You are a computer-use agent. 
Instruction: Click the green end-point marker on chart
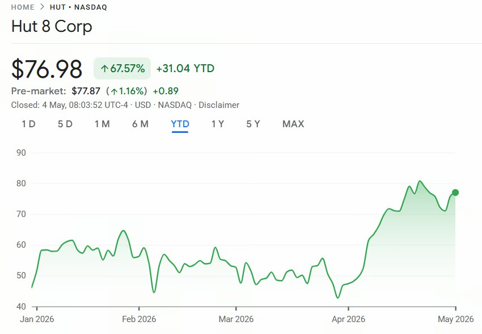[x=455, y=193]
